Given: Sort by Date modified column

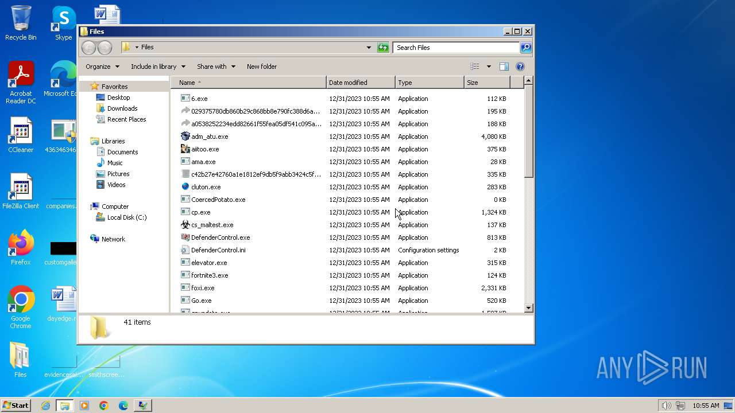Looking at the screenshot, I should click(361, 83).
